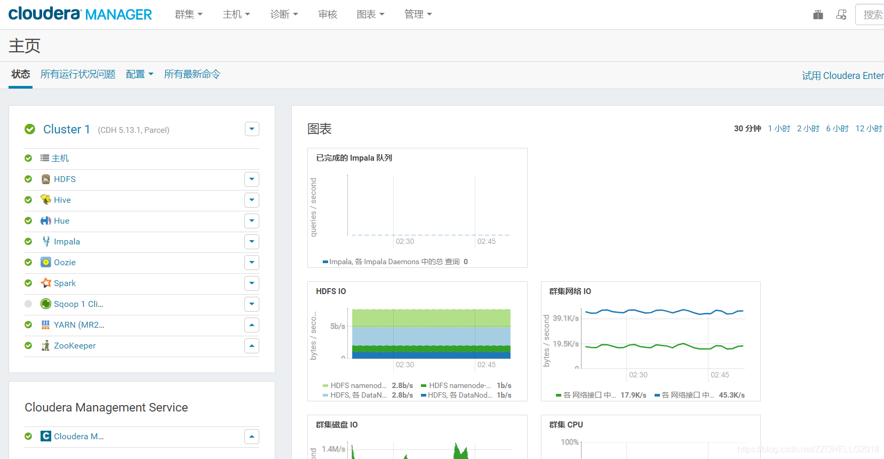Open HDFS actions dropdown arrow
The image size is (884, 459).
(252, 179)
